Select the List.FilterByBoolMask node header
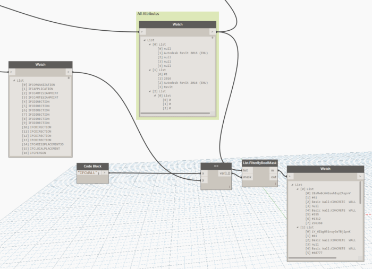 tap(260, 163)
